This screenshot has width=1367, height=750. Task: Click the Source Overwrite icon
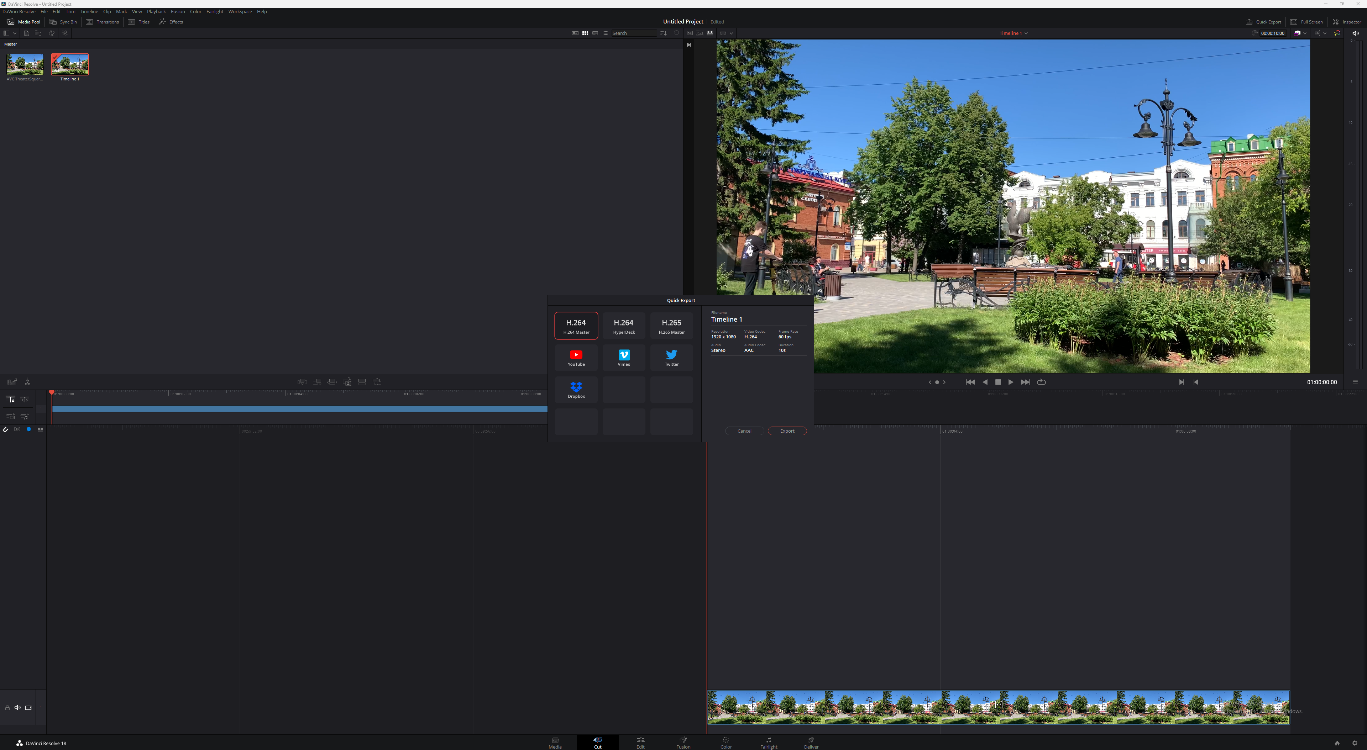(377, 381)
